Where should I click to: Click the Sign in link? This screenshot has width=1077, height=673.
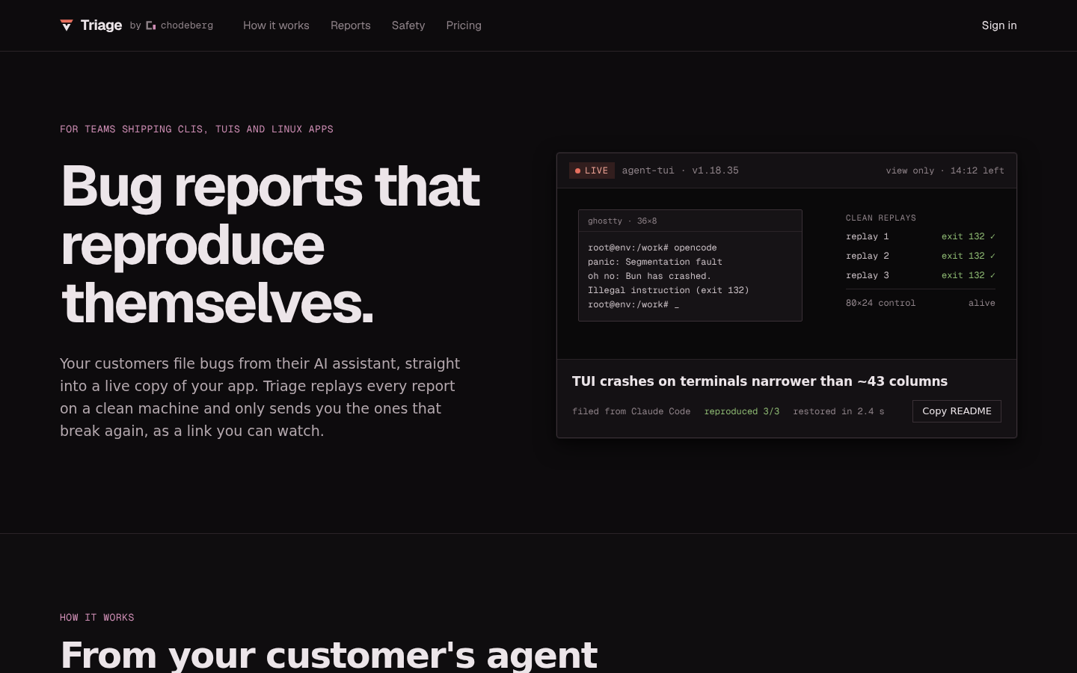[999, 25]
